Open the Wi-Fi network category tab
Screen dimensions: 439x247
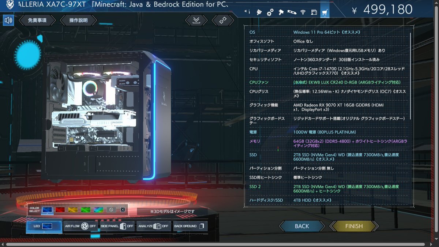[x=303, y=12]
